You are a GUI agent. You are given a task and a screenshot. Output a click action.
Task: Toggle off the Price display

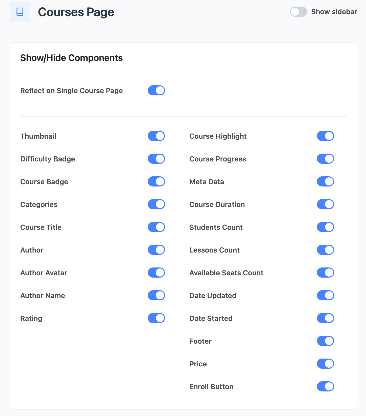[x=326, y=364]
